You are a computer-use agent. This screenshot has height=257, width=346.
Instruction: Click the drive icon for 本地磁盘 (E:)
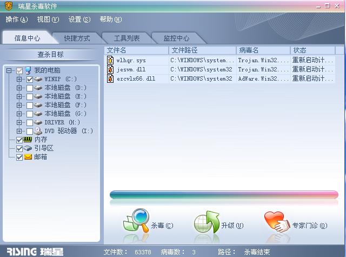point(38,96)
